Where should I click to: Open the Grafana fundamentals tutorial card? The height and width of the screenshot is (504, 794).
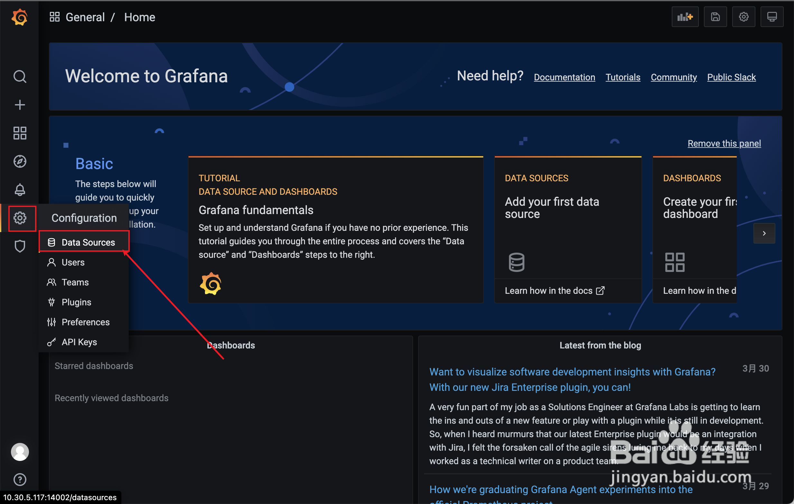336,230
